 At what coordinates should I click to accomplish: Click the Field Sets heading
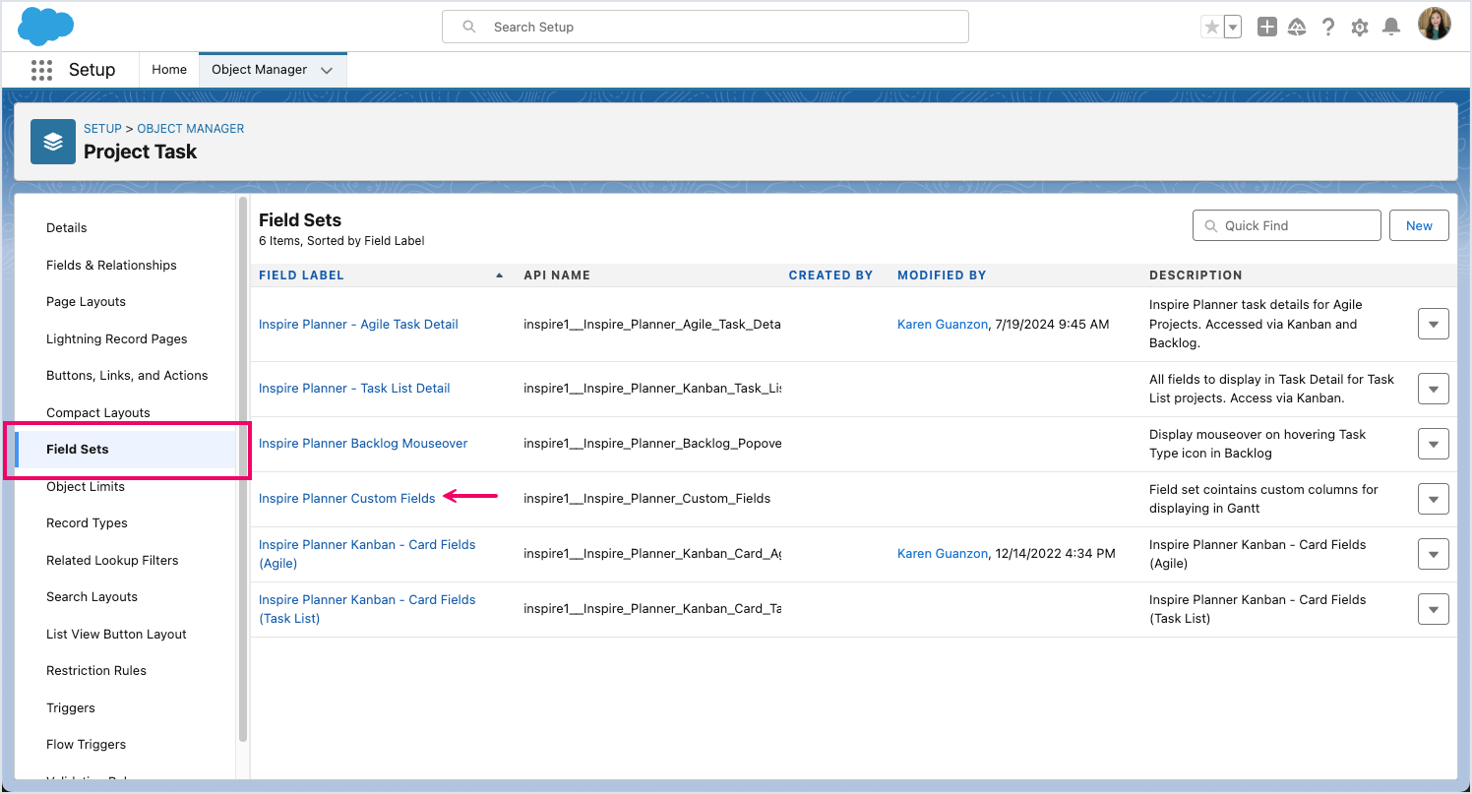click(300, 220)
